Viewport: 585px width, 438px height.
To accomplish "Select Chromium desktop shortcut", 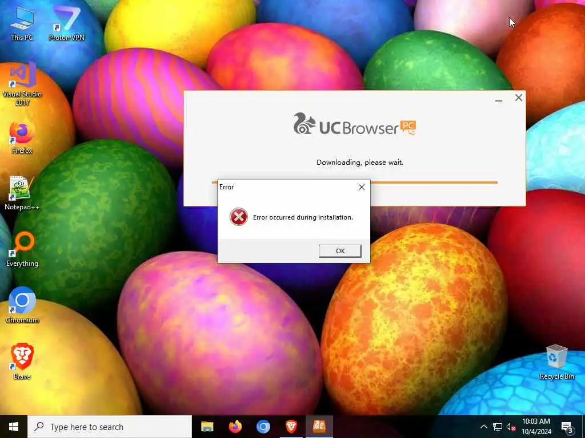I will pyautogui.click(x=22, y=306).
